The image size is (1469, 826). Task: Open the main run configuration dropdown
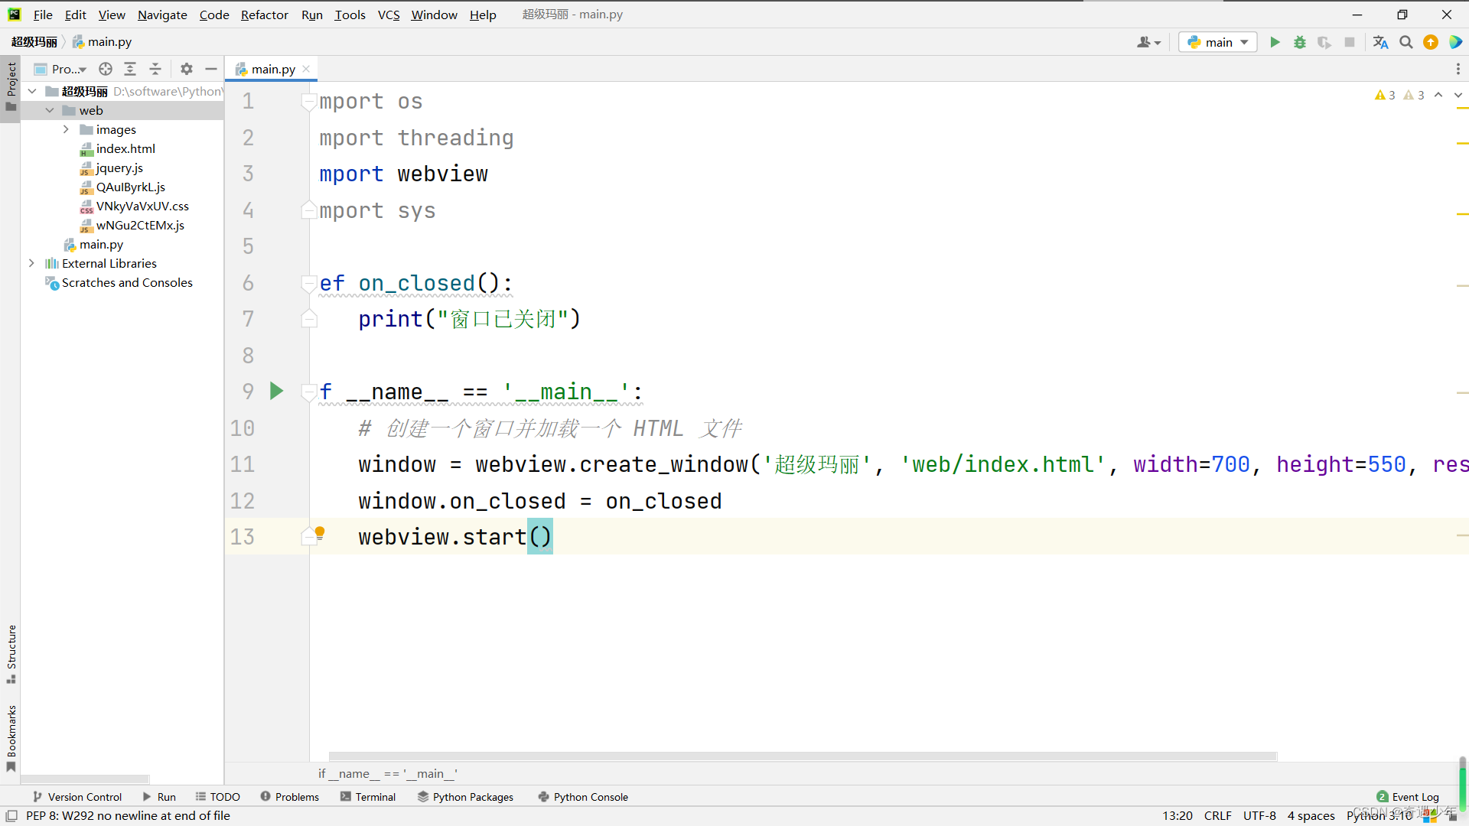pyautogui.click(x=1218, y=42)
